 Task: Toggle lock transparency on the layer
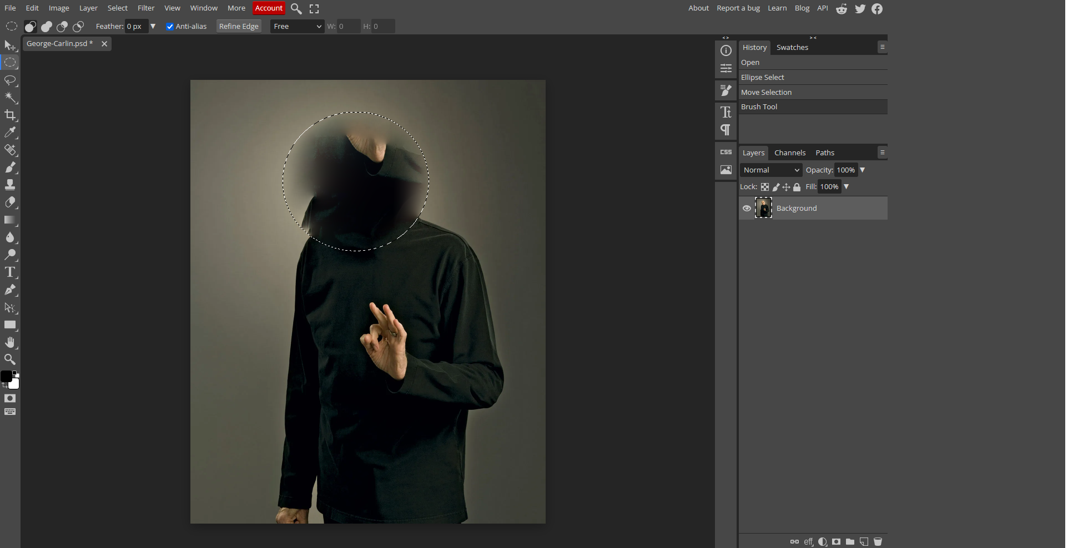[x=765, y=187]
